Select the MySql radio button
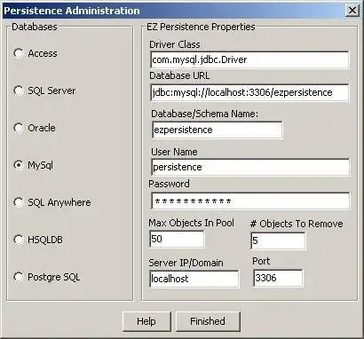 (19, 165)
